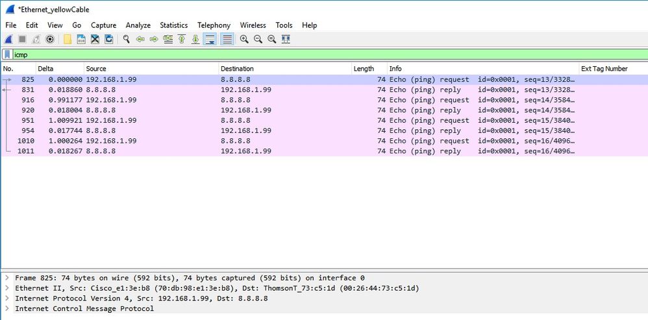Sort by the Length column header
The image size is (648, 320).
[x=369, y=69]
